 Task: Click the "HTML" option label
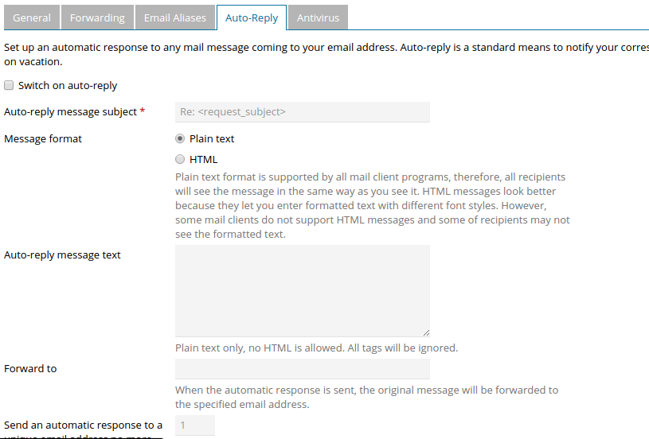pos(203,159)
